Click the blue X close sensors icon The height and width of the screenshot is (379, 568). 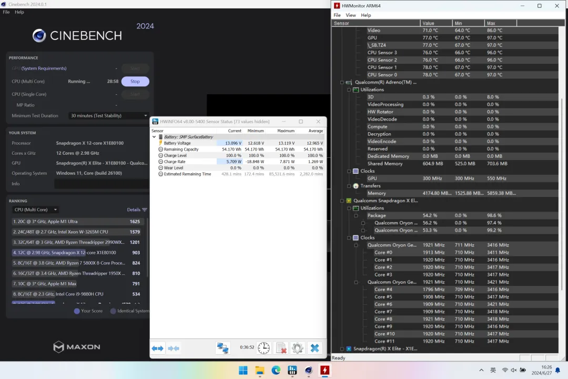click(315, 348)
